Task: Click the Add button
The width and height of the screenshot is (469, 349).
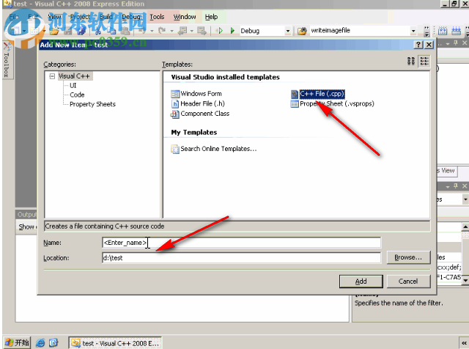Action: (x=361, y=282)
